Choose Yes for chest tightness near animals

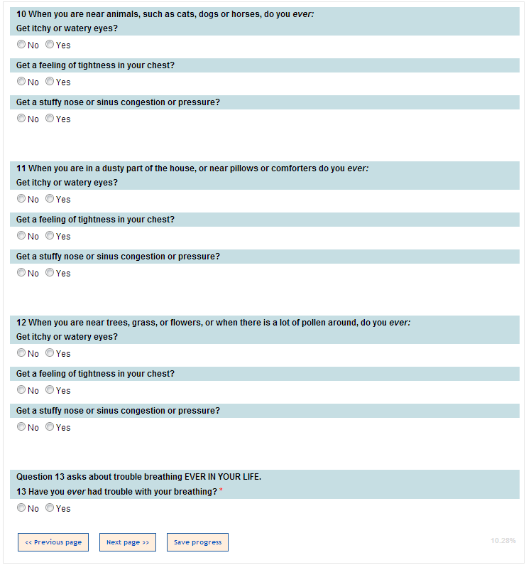(50, 82)
